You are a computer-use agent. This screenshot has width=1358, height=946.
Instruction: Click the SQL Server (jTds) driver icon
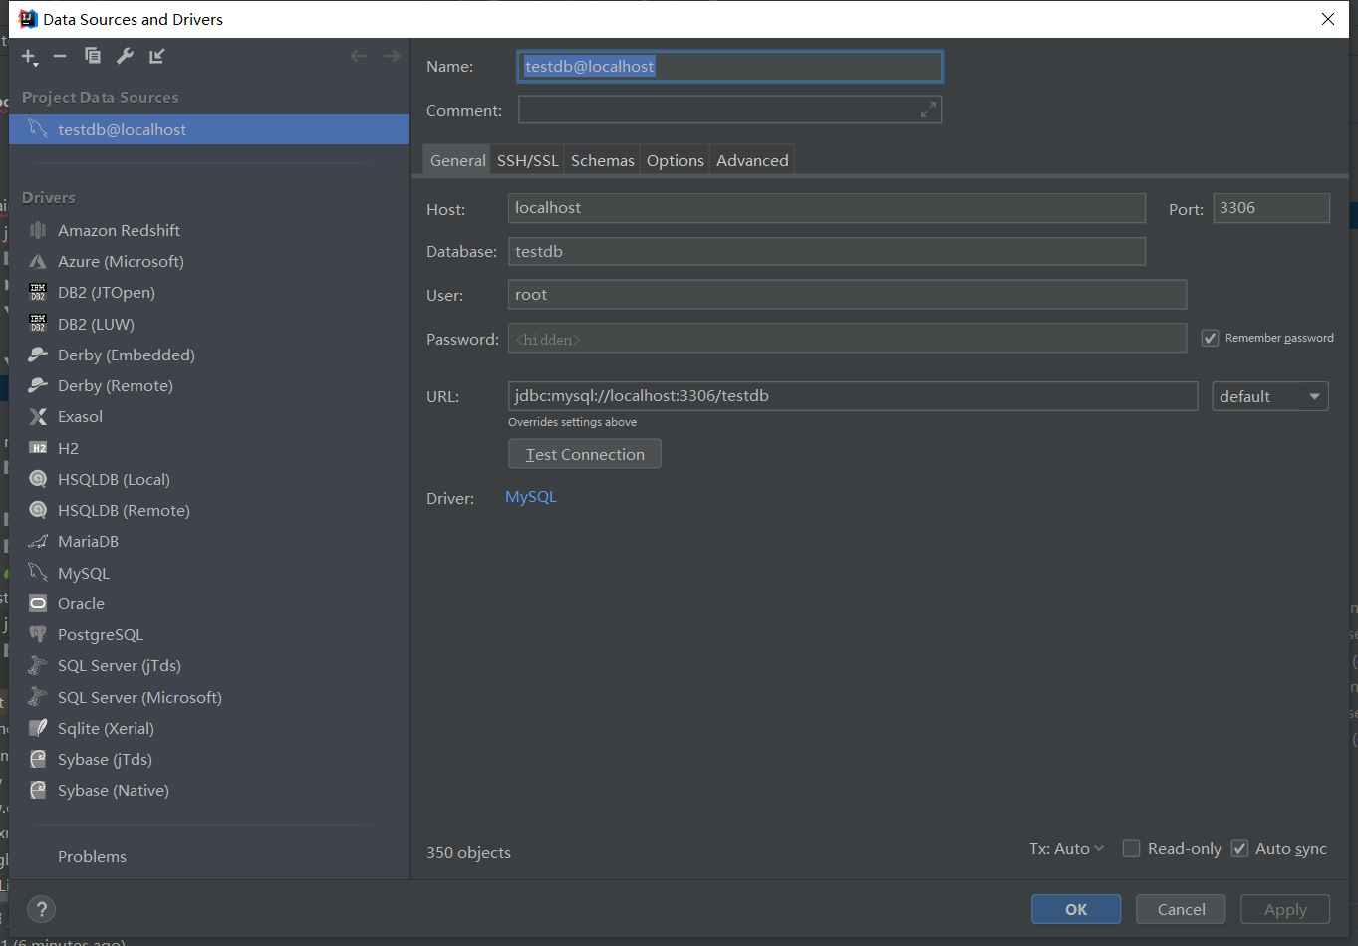(38, 665)
